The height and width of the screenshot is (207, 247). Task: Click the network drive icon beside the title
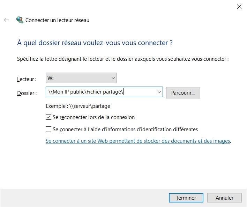coord(20,20)
